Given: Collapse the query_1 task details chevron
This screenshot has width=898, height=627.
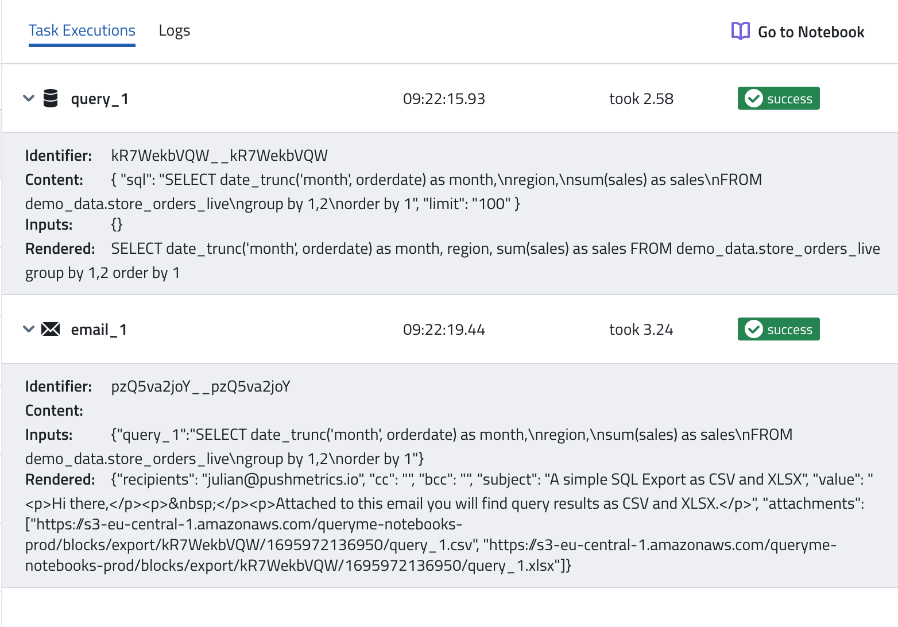Looking at the screenshot, I should click(x=29, y=99).
